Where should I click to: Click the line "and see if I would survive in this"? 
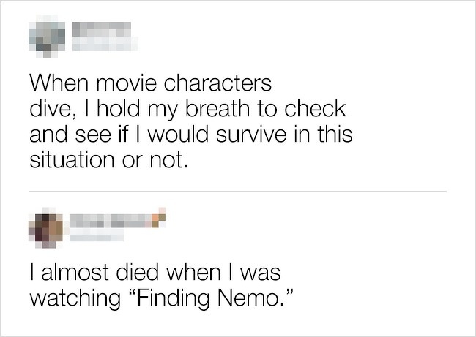click(191, 135)
